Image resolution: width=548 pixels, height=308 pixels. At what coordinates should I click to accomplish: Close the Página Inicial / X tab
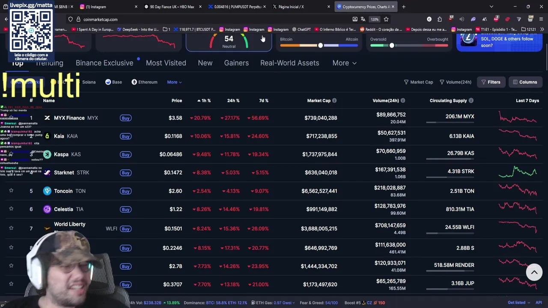click(x=329, y=7)
